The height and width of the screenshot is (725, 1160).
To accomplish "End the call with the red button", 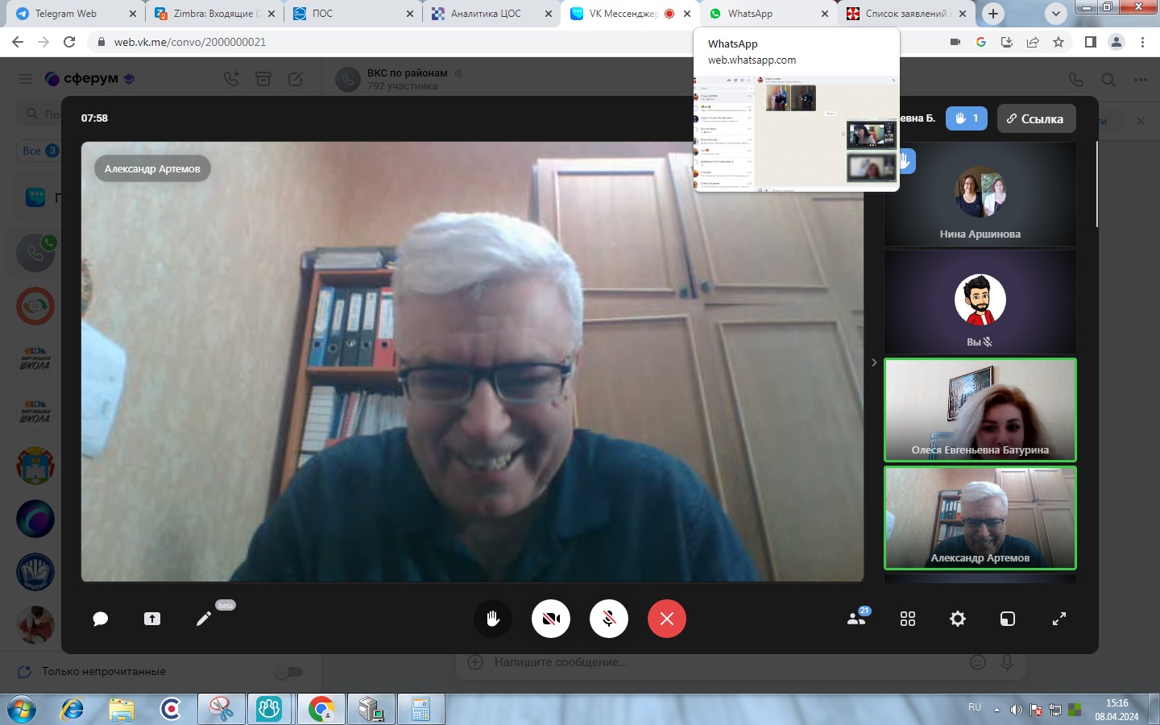I will (x=667, y=619).
